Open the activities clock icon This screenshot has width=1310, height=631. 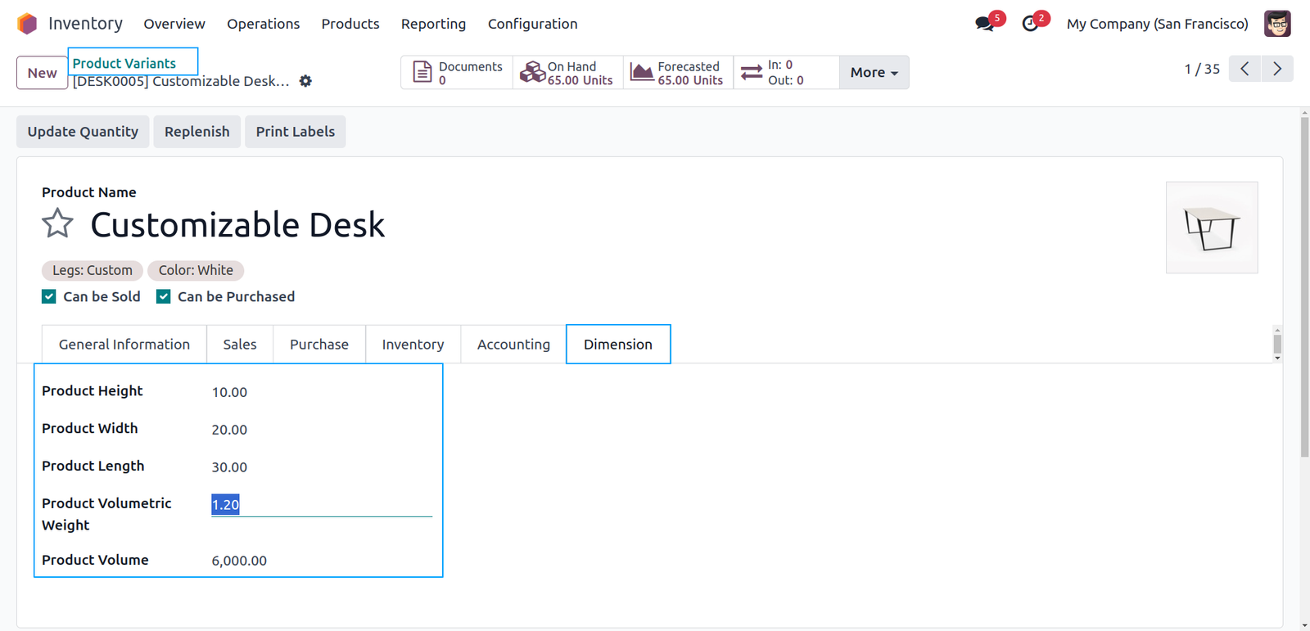[1030, 24]
